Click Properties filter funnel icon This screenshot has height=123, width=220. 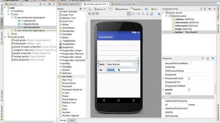213,58
